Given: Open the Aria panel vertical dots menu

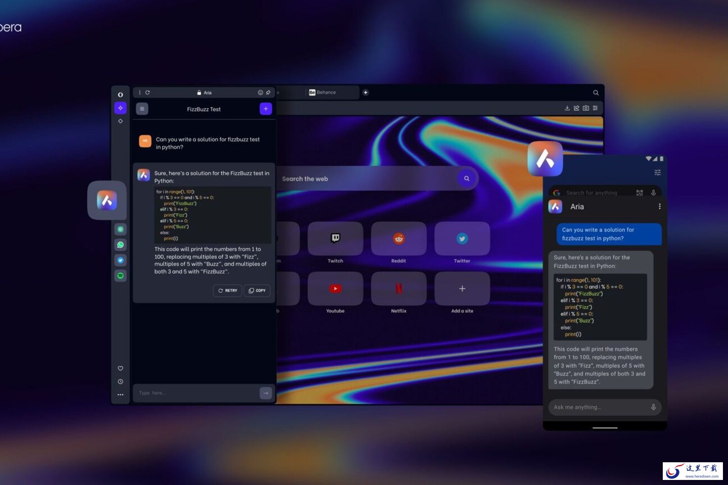Looking at the screenshot, I should (x=140, y=92).
